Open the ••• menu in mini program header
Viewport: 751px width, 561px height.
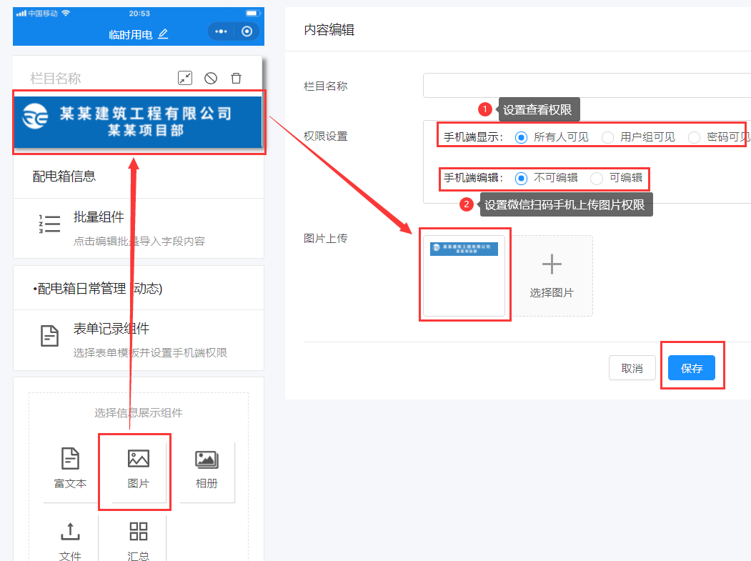(220, 31)
